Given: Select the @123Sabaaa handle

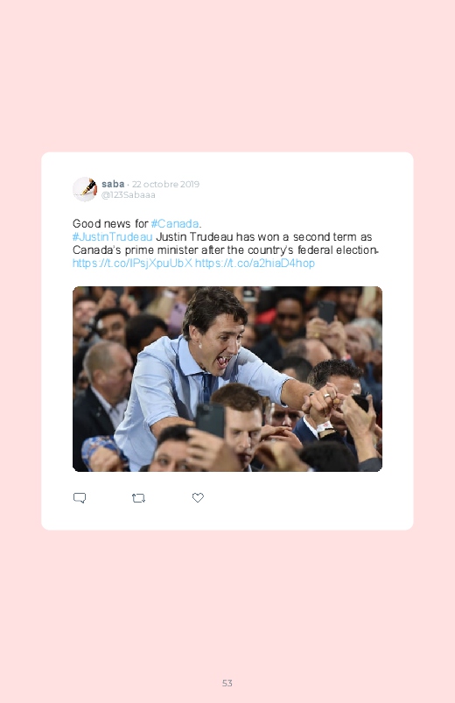Looking at the screenshot, I should coord(129,195).
